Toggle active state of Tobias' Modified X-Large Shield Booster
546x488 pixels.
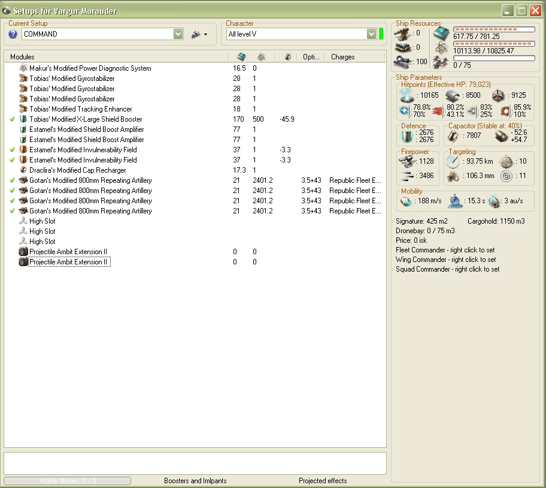(x=12, y=119)
